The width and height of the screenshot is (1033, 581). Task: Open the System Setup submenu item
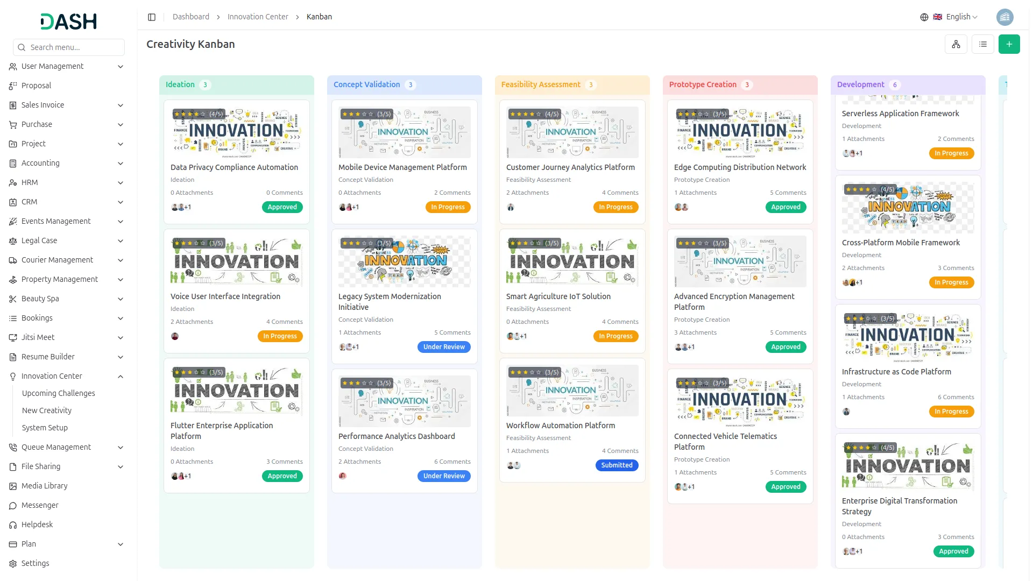[45, 428]
